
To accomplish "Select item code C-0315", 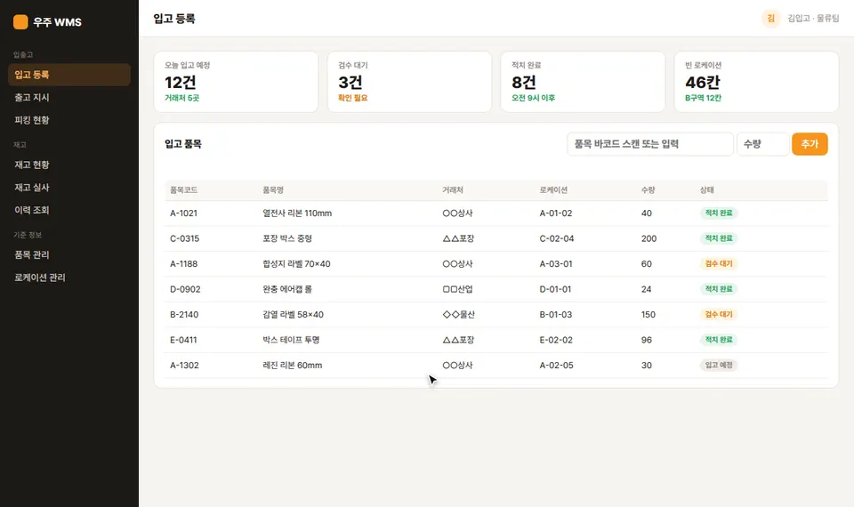I will (185, 238).
